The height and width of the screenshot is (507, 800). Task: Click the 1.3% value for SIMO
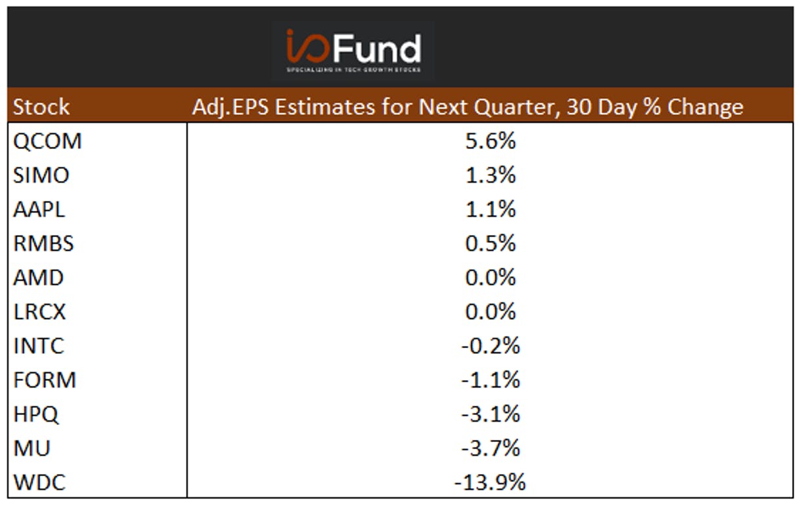pyautogui.click(x=490, y=175)
